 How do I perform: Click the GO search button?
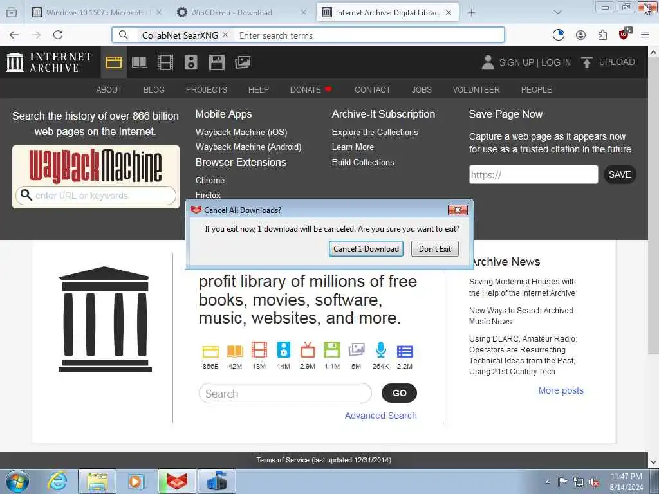tap(399, 393)
